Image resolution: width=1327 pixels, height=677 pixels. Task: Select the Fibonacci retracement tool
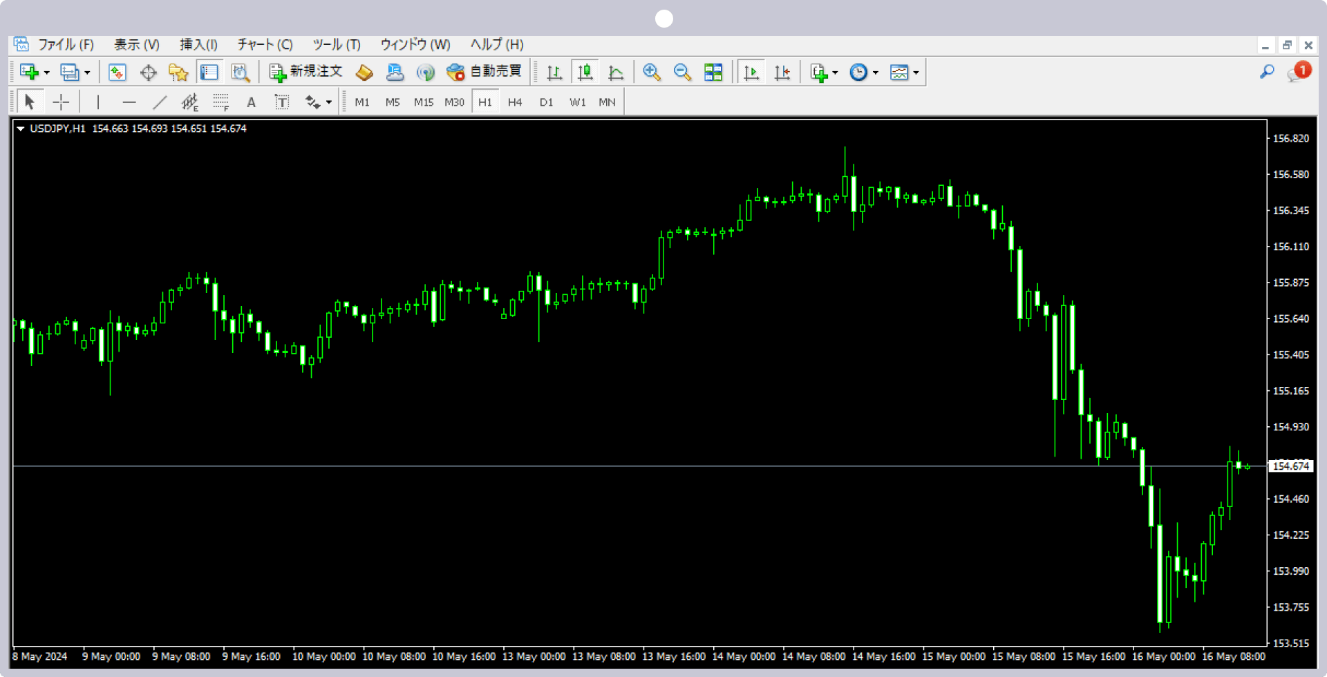click(220, 102)
